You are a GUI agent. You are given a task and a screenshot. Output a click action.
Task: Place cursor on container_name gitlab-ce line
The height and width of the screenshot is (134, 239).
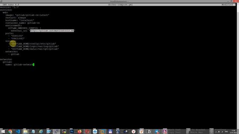click(22, 23)
